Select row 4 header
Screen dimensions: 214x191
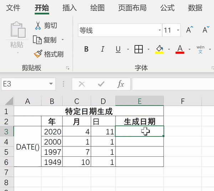point(6,142)
